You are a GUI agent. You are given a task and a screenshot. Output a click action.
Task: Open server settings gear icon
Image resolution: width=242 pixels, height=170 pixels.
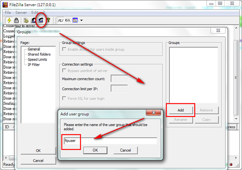tap(26, 20)
